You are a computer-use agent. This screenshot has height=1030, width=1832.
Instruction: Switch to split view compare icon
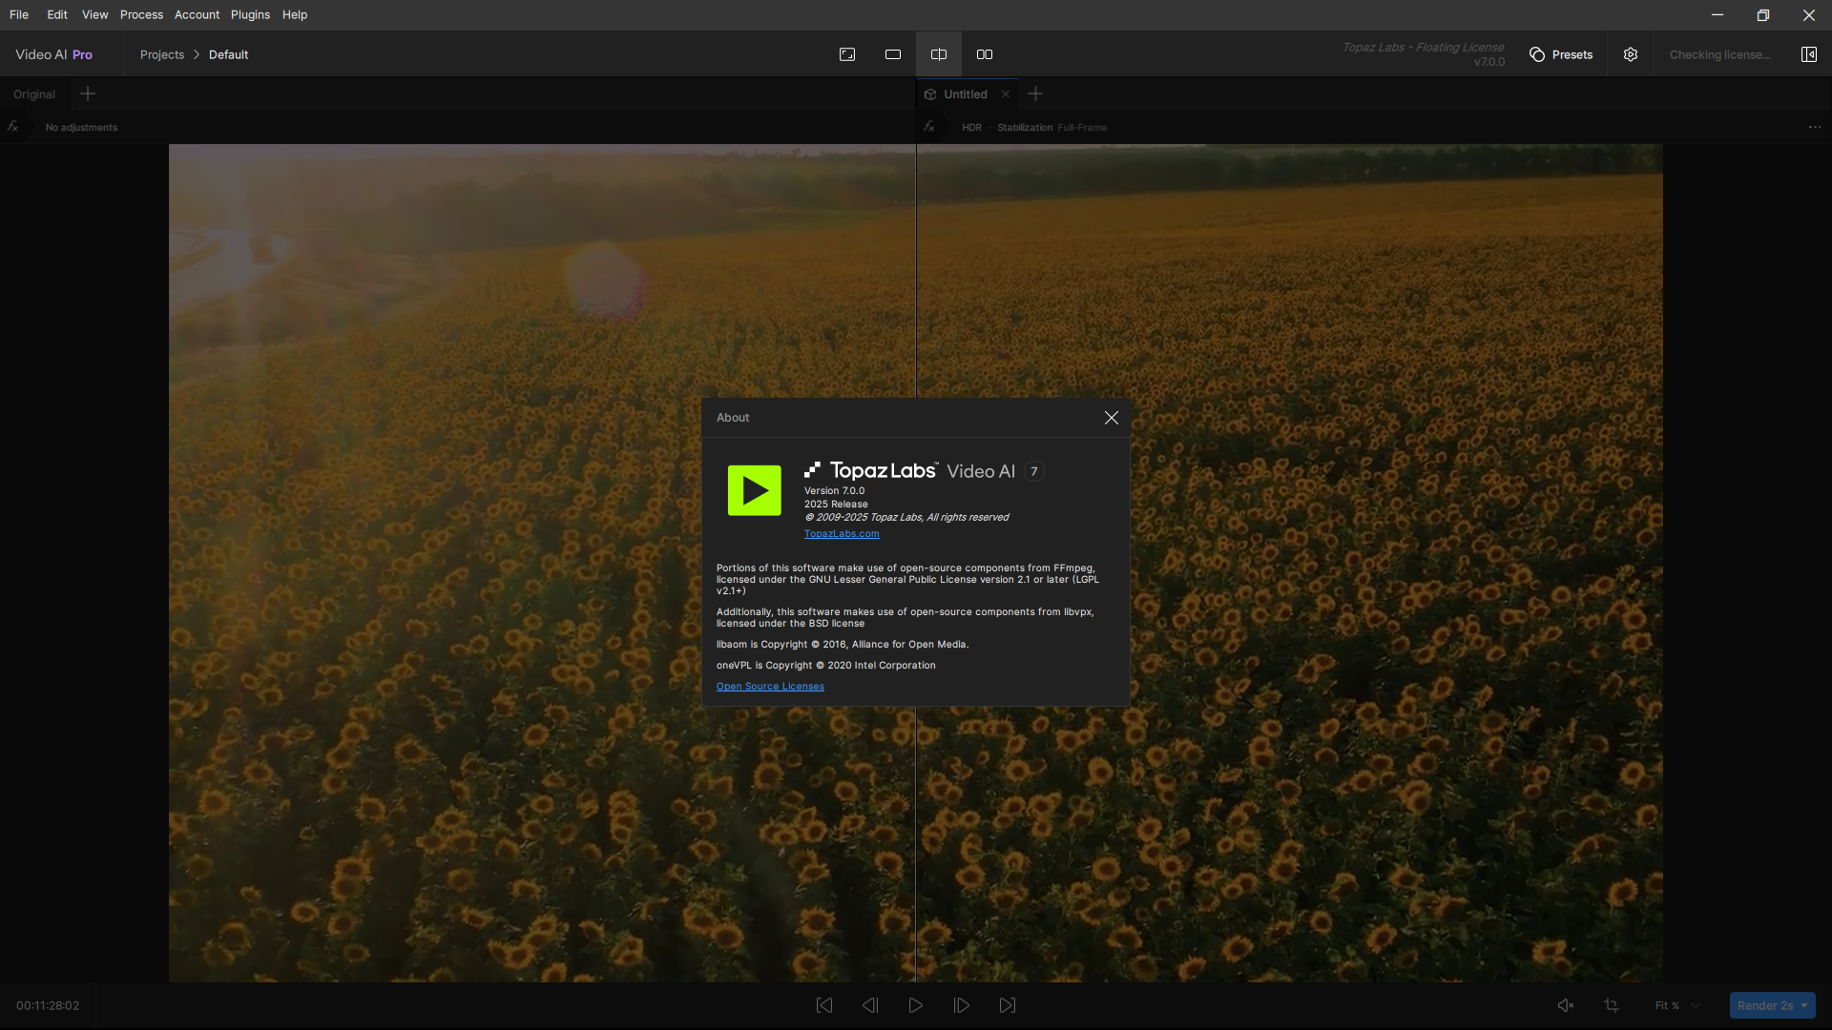[x=939, y=54]
